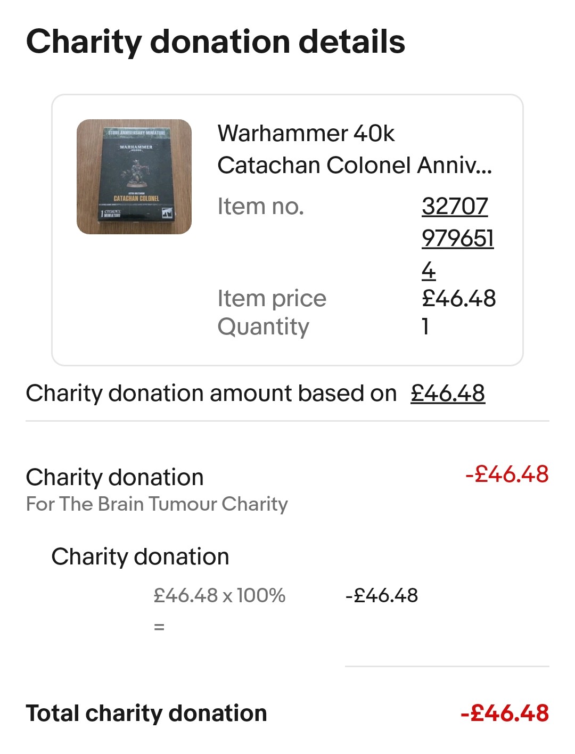This screenshot has width=575, height=754.
Task: Click the red -£46.48 charity donation amount
Action: coord(506,474)
